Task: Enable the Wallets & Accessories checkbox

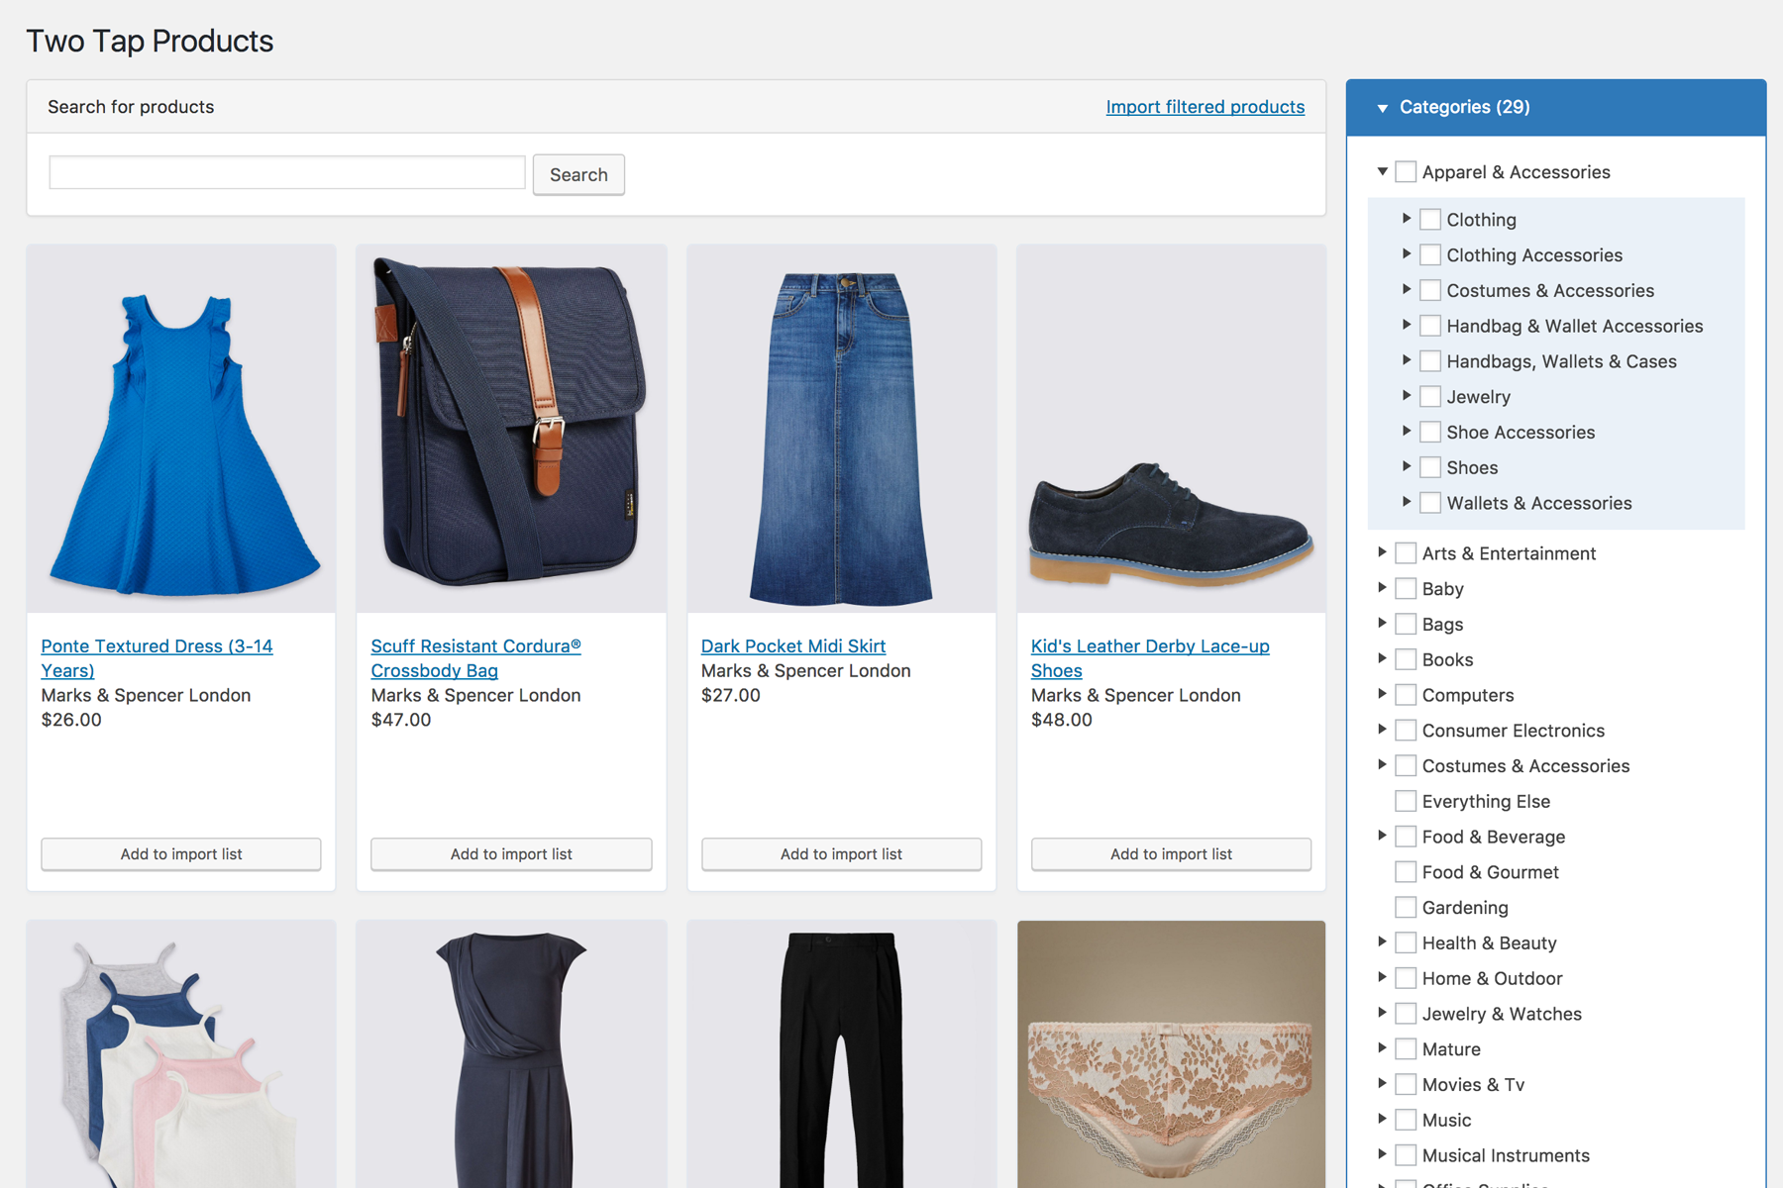Action: click(1430, 503)
